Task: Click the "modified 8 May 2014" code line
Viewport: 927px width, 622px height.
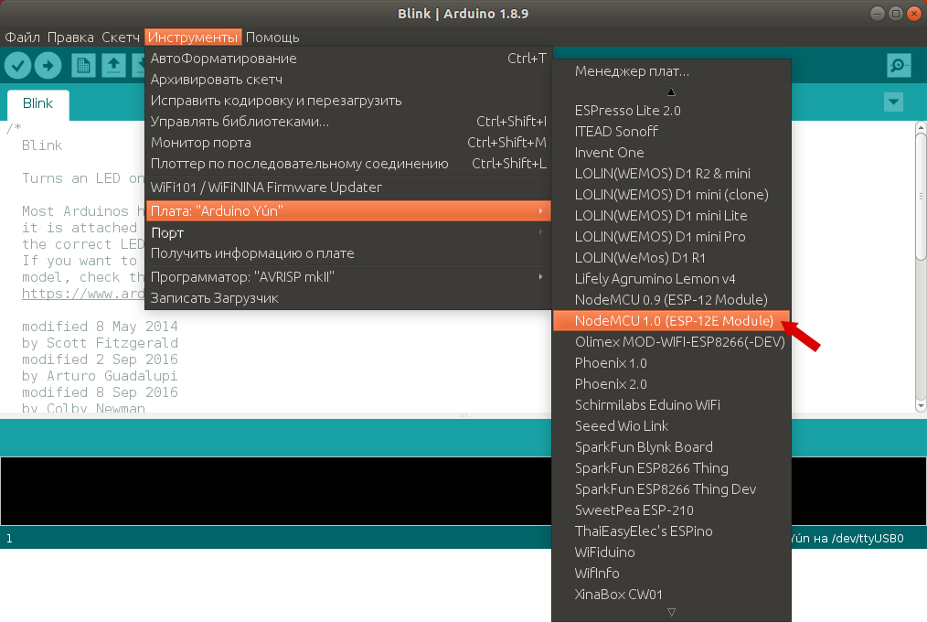Action: click(x=100, y=327)
